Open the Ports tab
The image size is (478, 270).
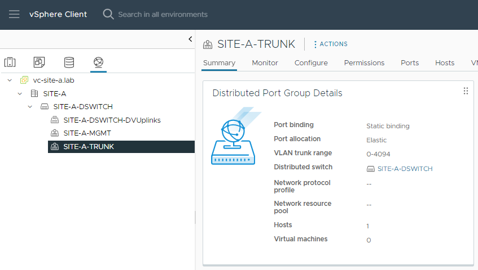click(410, 63)
